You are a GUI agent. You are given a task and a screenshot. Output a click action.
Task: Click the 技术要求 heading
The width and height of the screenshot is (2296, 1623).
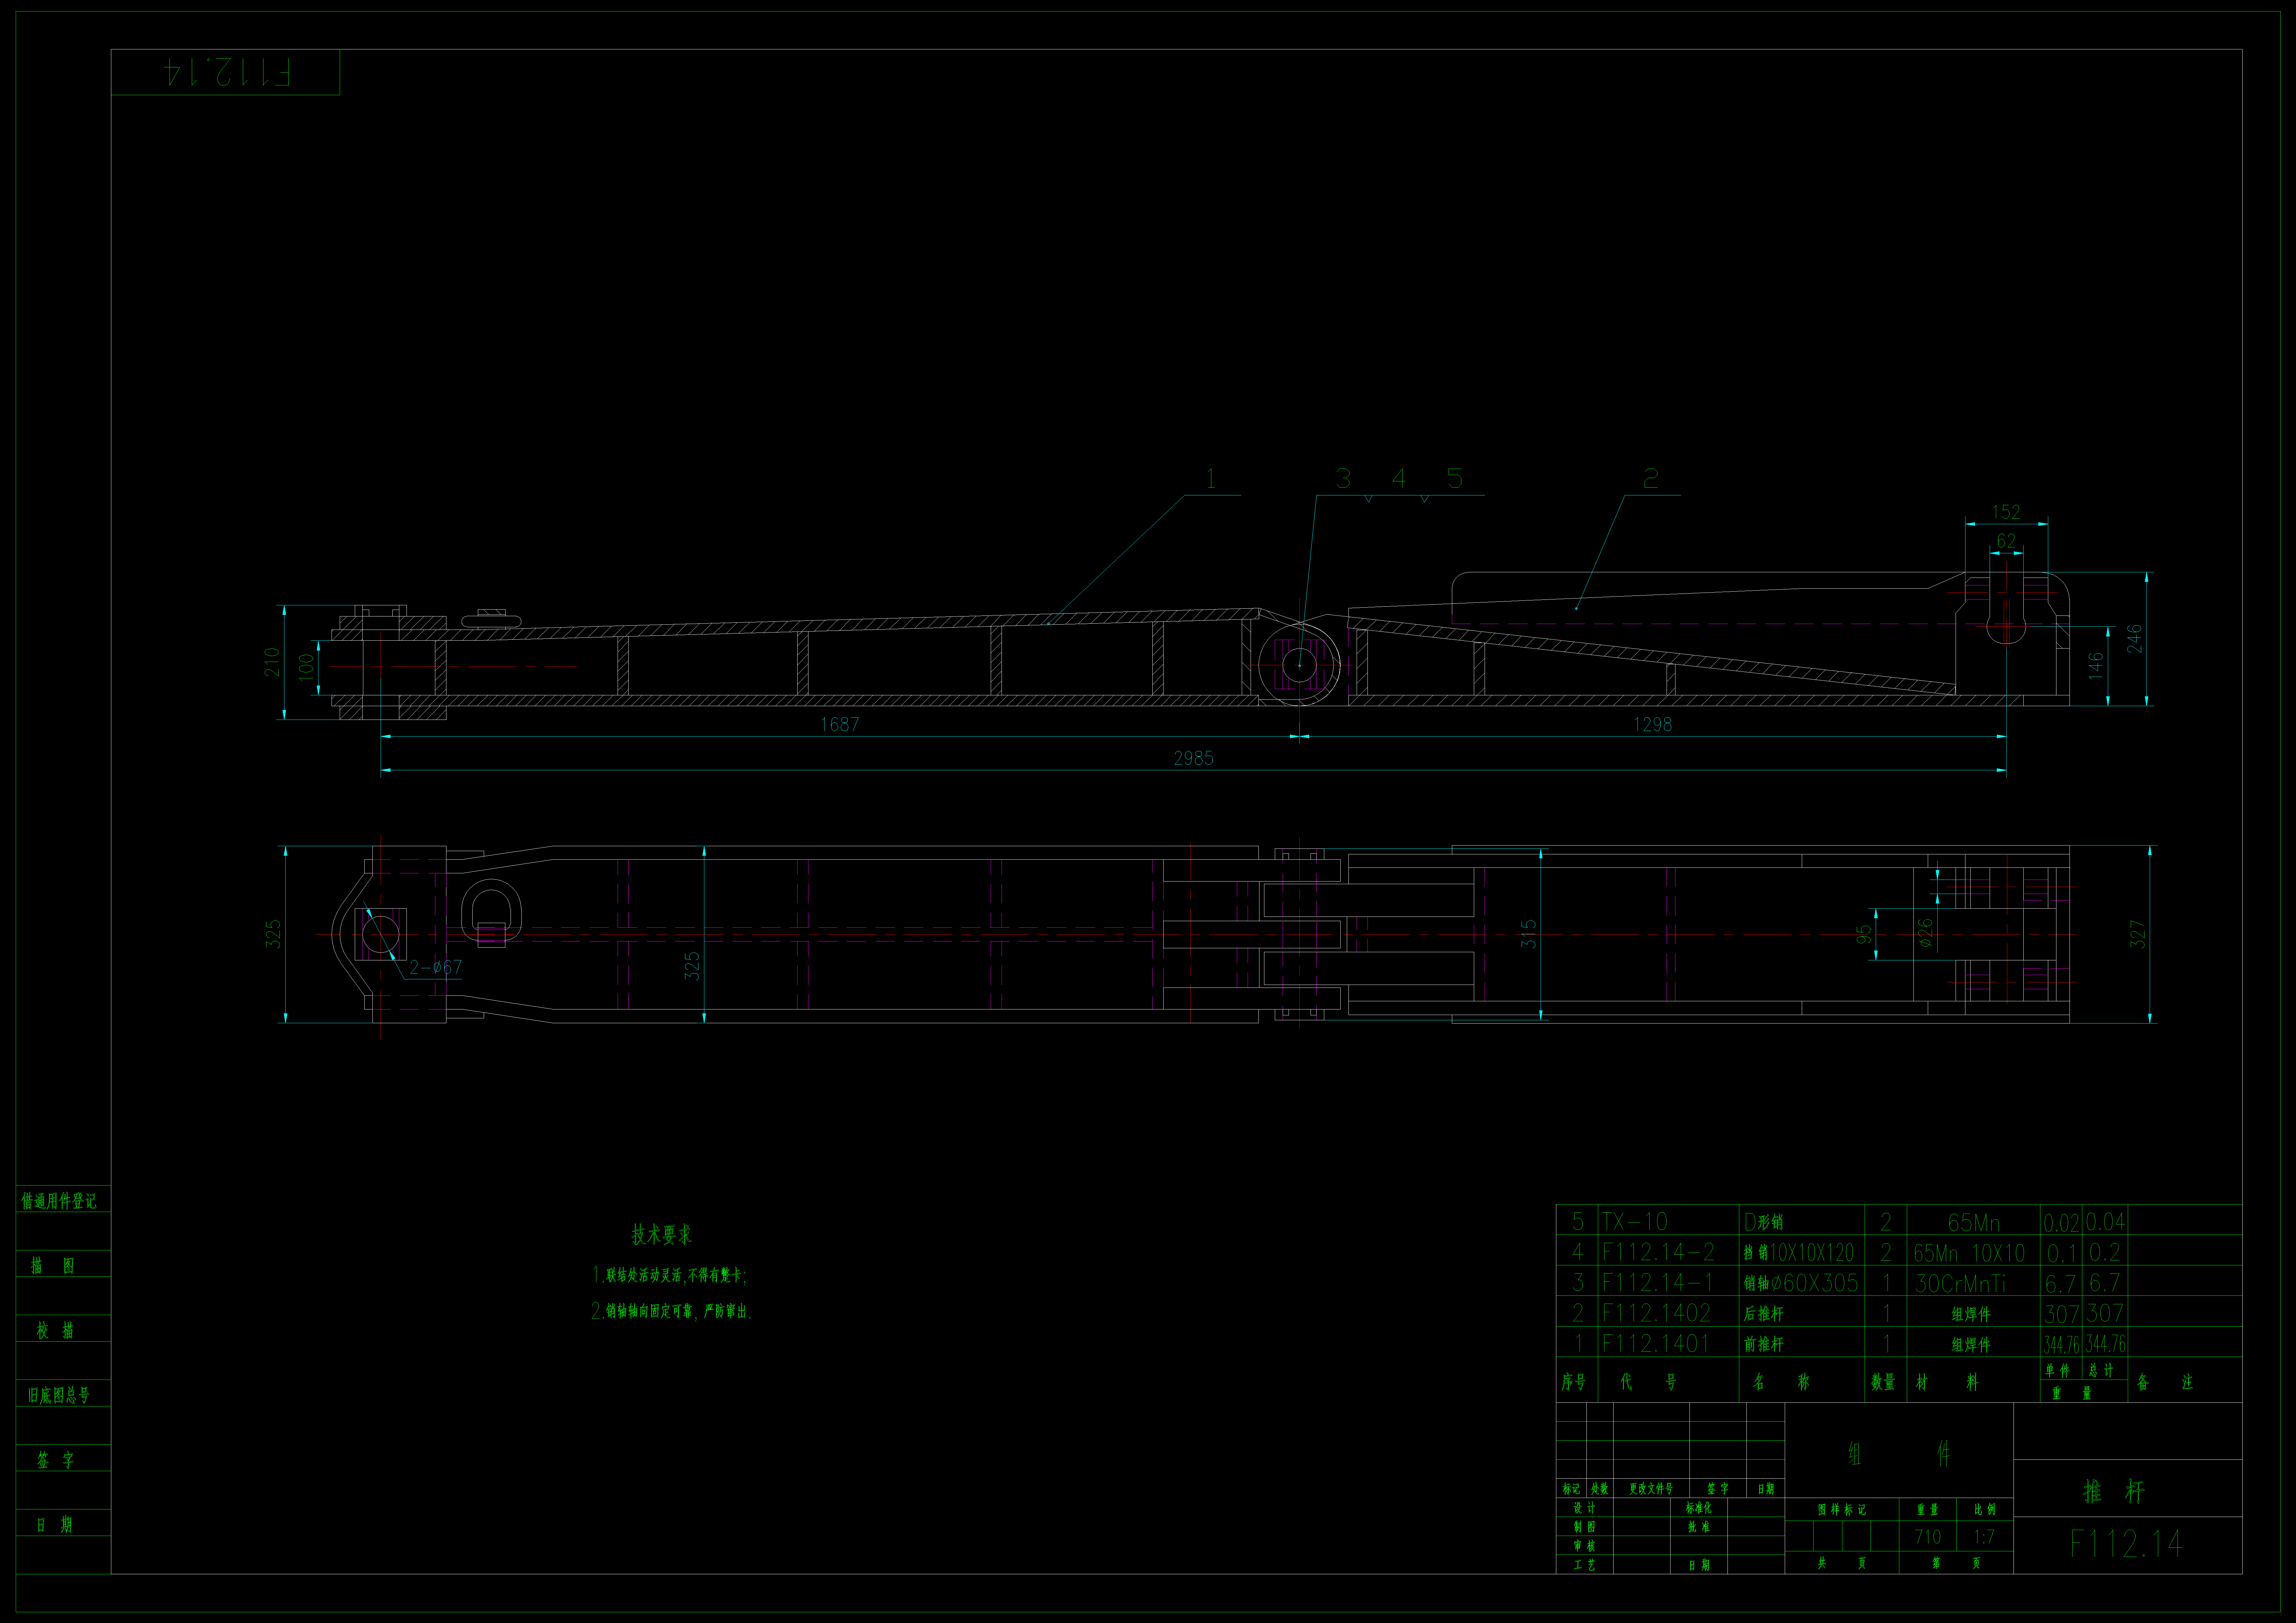[x=661, y=1235]
